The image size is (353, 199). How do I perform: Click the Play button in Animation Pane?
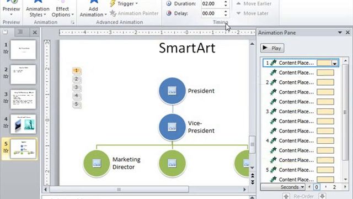(272, 48)
